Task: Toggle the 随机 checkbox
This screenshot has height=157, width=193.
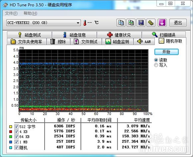Action: tap(16, 147)
